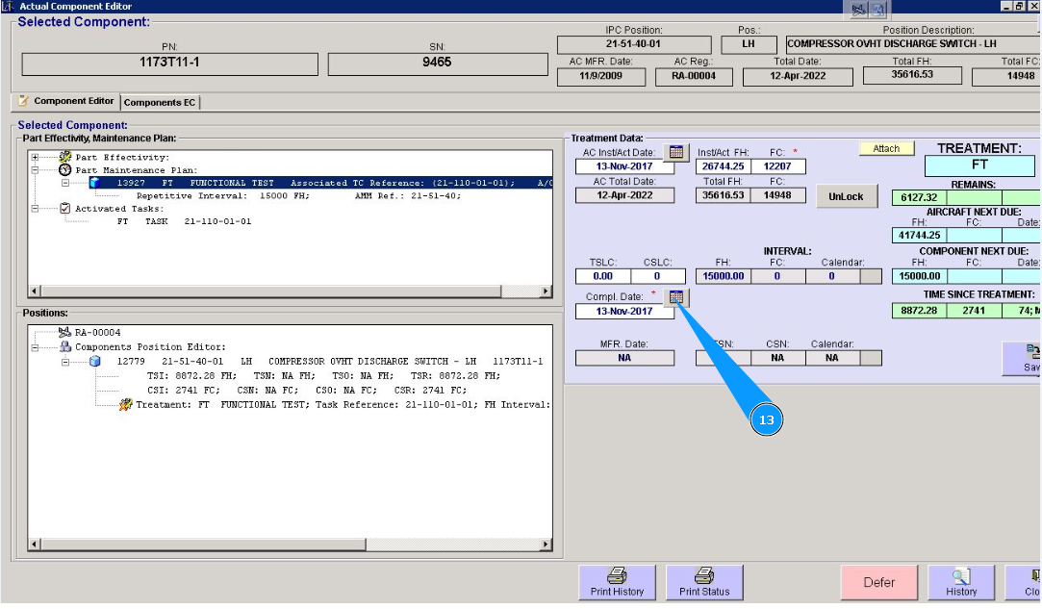Click the AC Reg. field RA-00004
1042x609 pixels.
693,76
